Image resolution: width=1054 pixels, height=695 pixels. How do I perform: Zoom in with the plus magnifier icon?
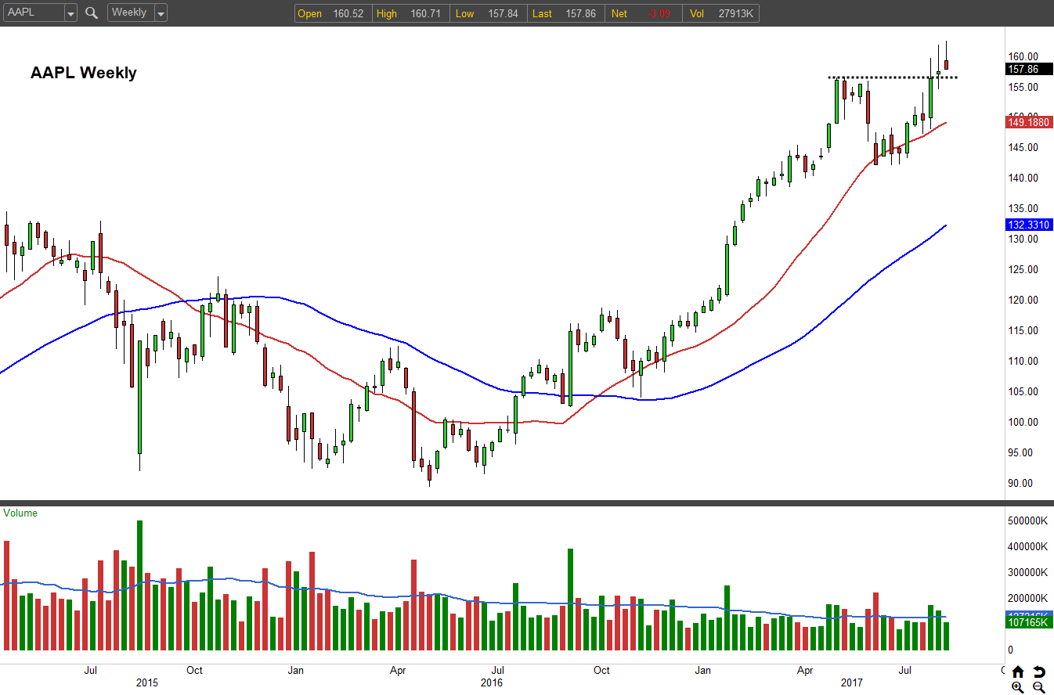tap(1017, 687)
